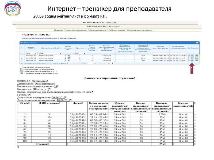Open the RTF rating-list for row 3

(193, 61)
